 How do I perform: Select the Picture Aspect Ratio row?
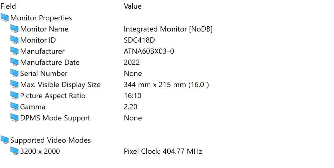[167, 96]
